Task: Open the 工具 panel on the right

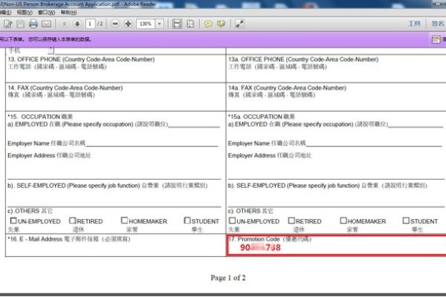Action: click(414, 25)
